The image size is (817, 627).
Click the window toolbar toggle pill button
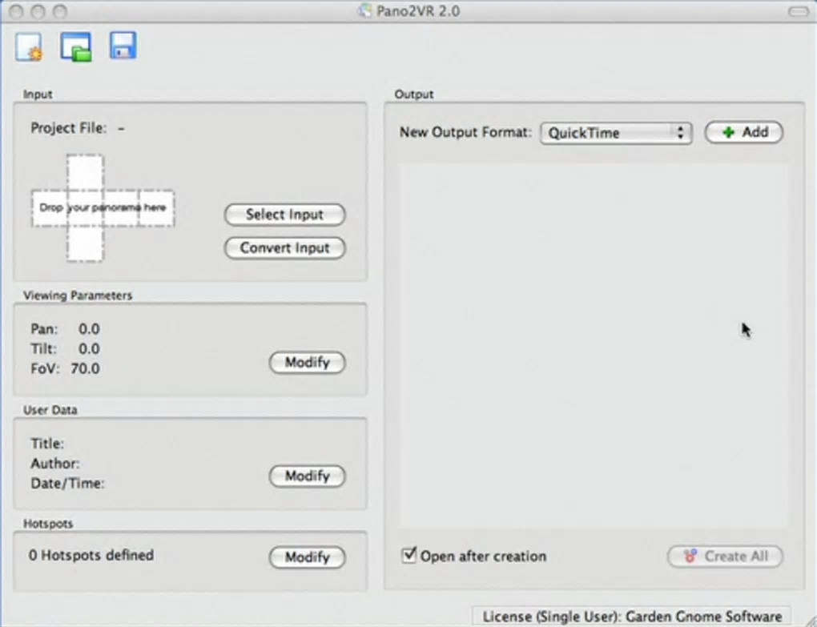pos(798,11)
